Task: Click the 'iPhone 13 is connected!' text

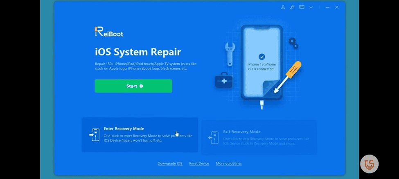Action: [261, 66]
